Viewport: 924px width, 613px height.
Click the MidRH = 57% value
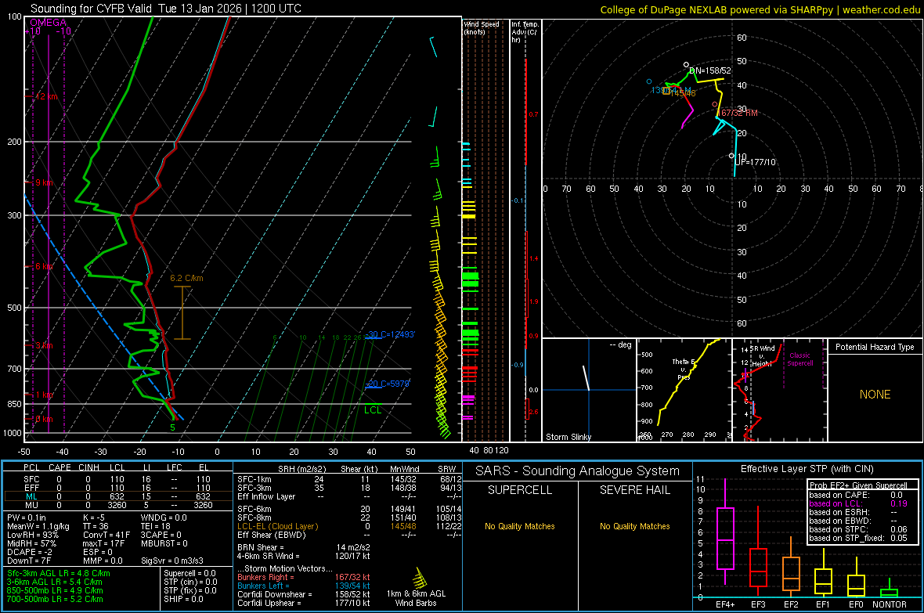coord(32,543)
